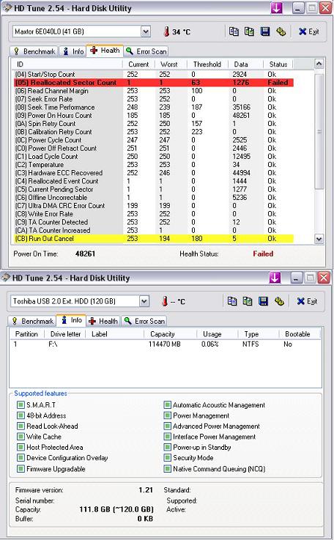The width and height of the screenshot is (334, 540).
Task: Select (CB) Run Out Cancel row
Action: (154, 238)
